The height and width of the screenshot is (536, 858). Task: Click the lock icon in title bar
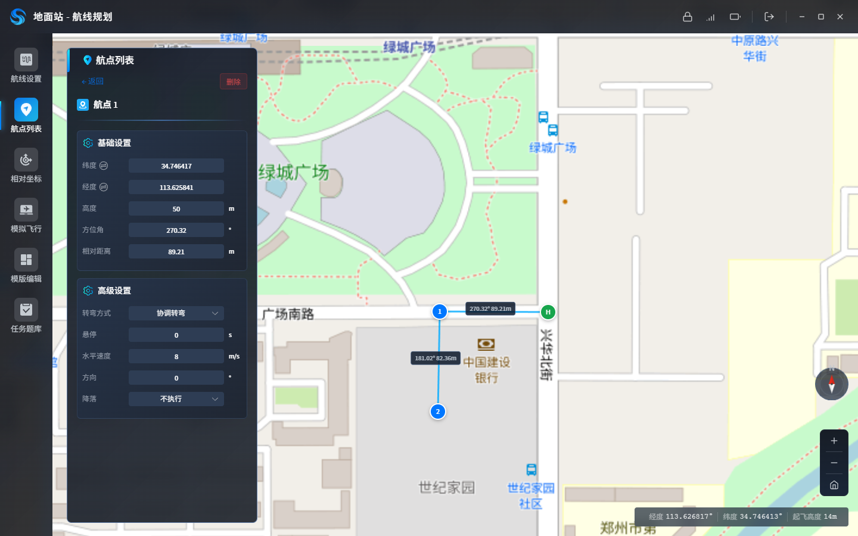[688, 17]
